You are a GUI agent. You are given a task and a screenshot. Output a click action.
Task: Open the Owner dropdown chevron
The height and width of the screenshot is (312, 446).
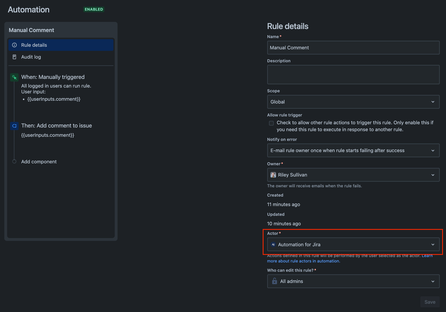(433, 175)
